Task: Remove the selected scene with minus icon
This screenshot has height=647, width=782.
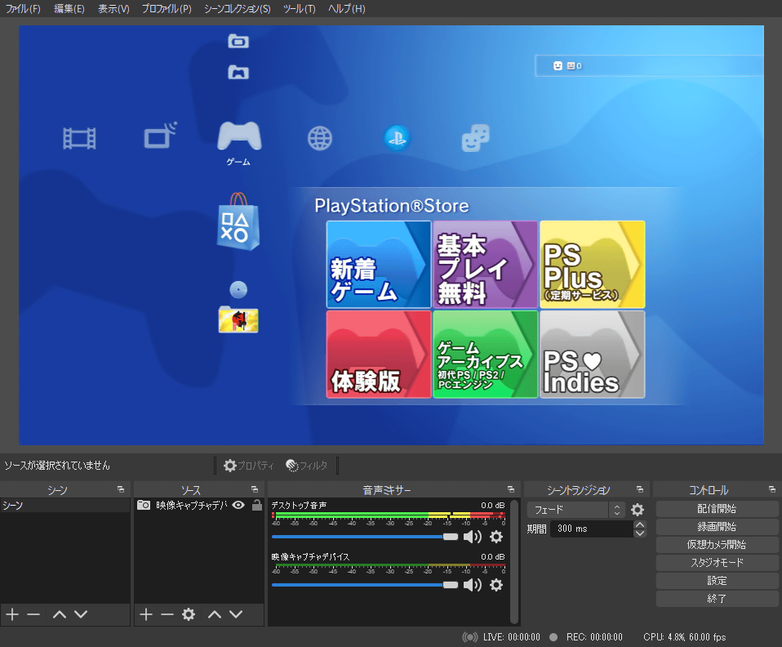Action: (x=33, y=614)
